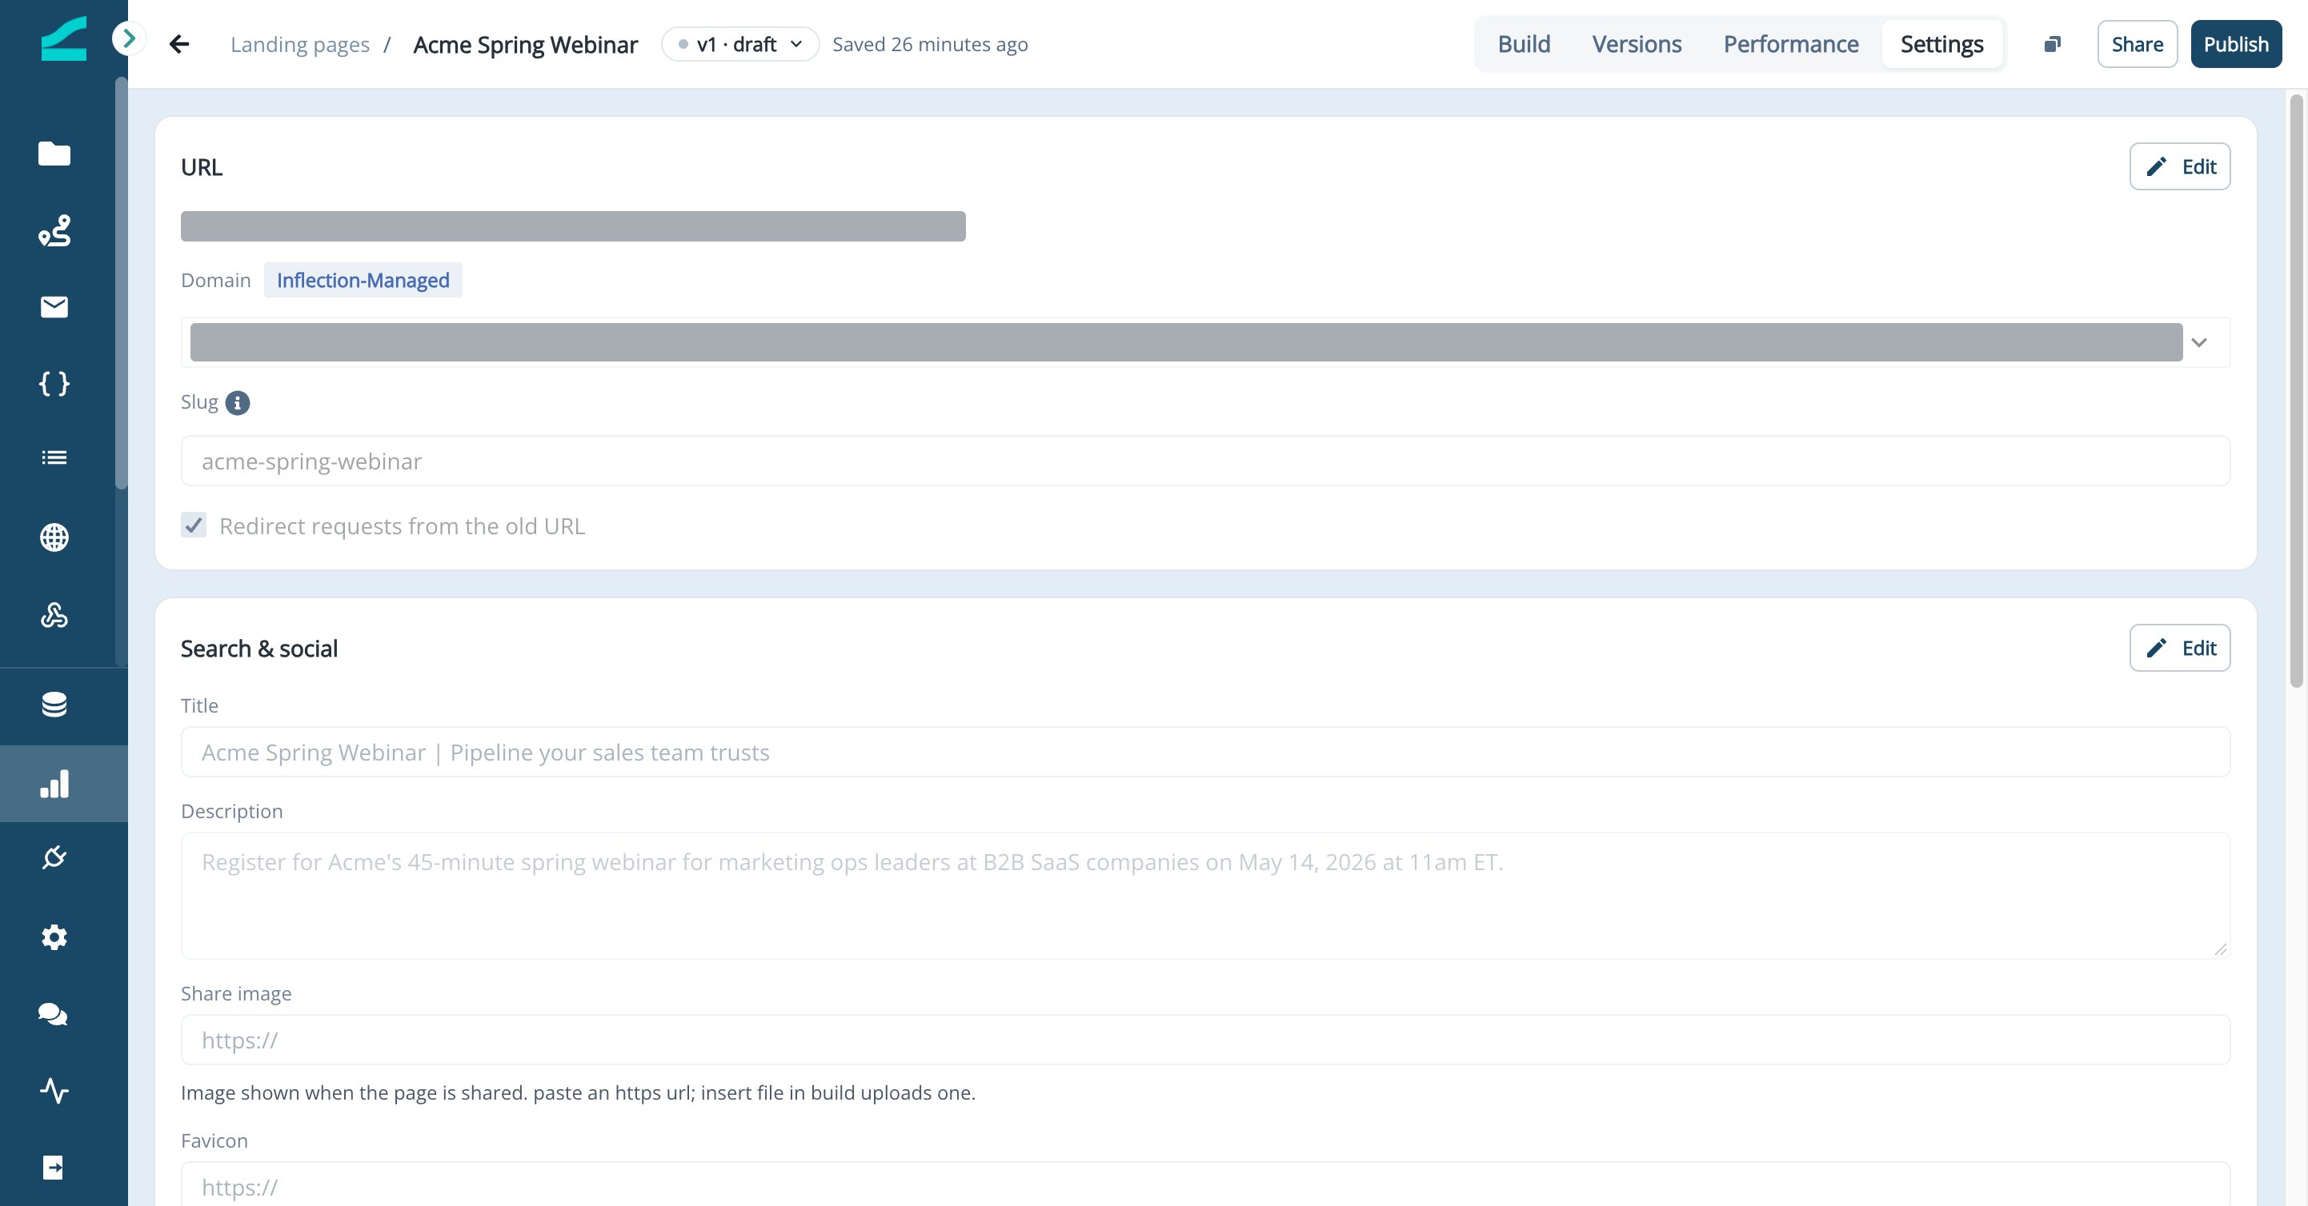Click the Share image URL field
2308x1206 pixels.
1205,1040
